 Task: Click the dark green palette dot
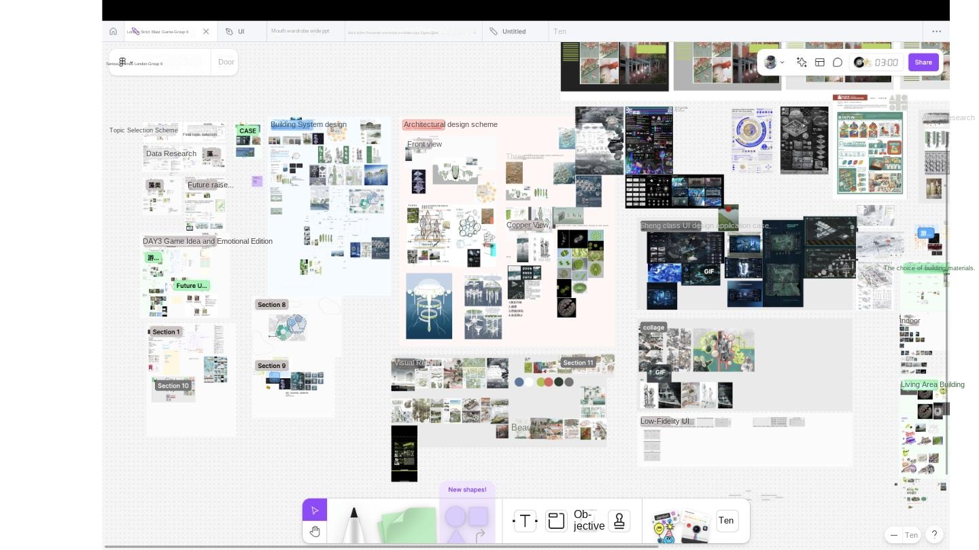click(559, 382)
